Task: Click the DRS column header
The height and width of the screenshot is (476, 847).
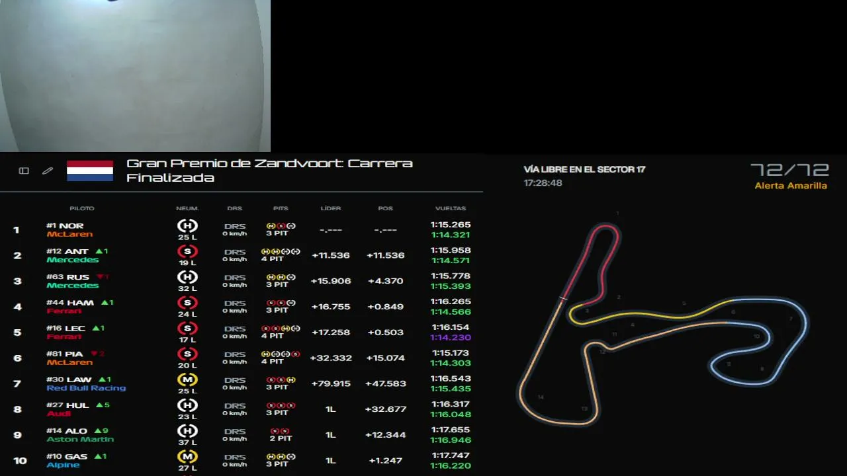Action: pyautogui.click(x=235, y=208)
